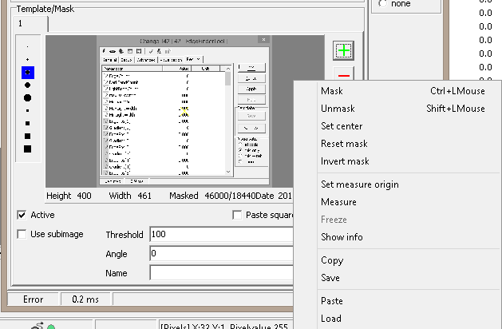Select Set measure origin menu entry
This screenshot has width=502, height=329.
[359, 184]
